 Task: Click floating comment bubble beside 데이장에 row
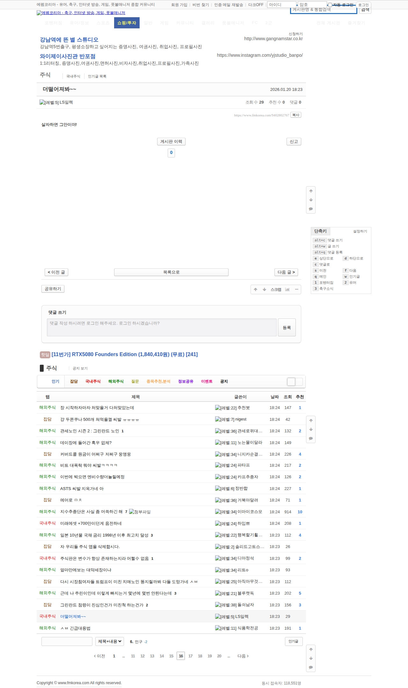pyautogui.click(x=311, y=439)
